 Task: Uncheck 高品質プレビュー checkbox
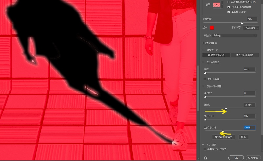pos(229,12)
